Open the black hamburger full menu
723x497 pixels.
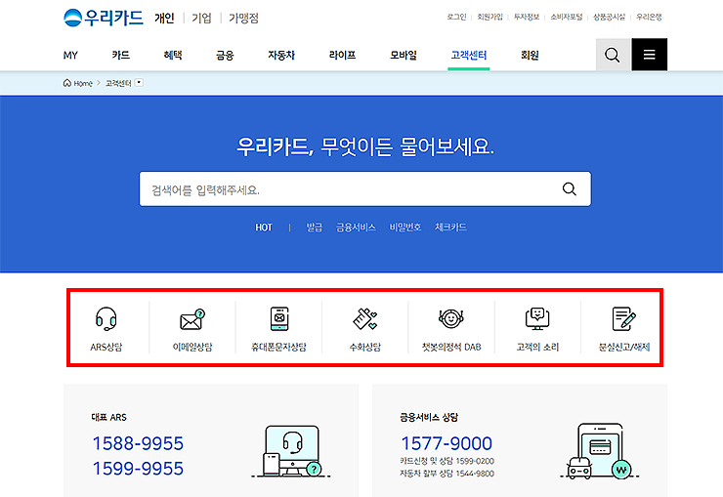click(x=649, y=55)
